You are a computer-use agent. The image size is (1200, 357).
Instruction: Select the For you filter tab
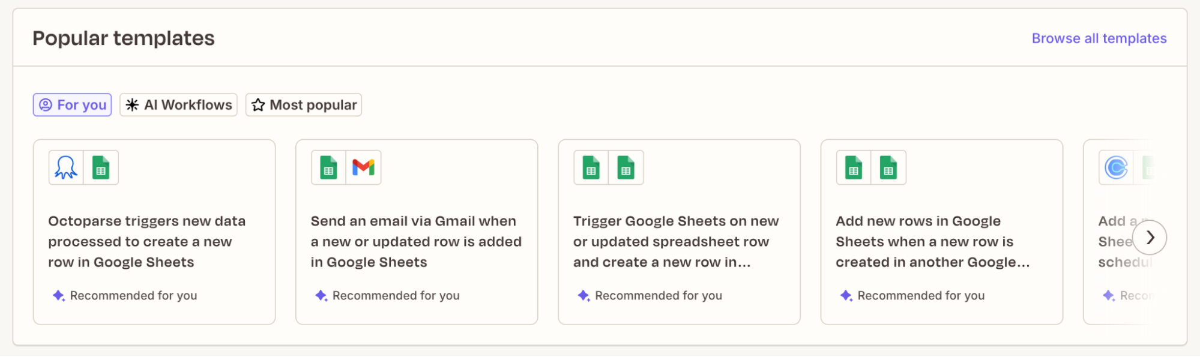click(x=73, y=105)
